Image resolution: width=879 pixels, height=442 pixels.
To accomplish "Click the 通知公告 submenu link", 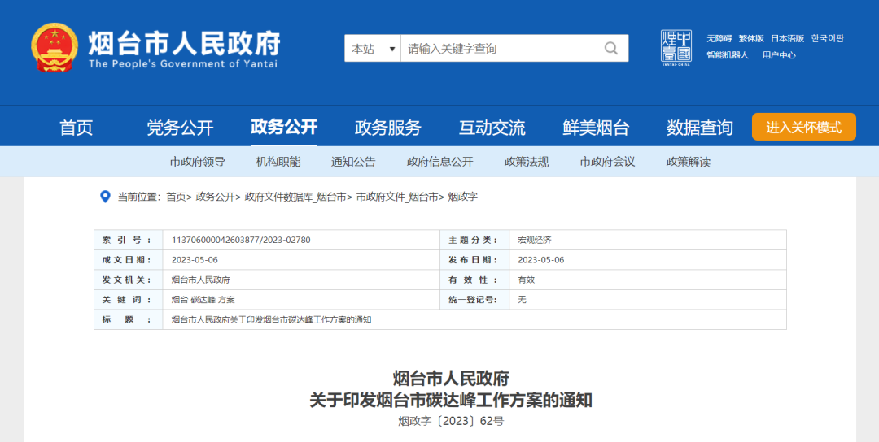I will pos(353,162).
